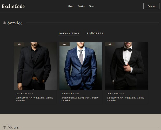Screen dimensions: 161x130
Task: Switch to the その他のアイテム tab
Action: coord(95,33)
